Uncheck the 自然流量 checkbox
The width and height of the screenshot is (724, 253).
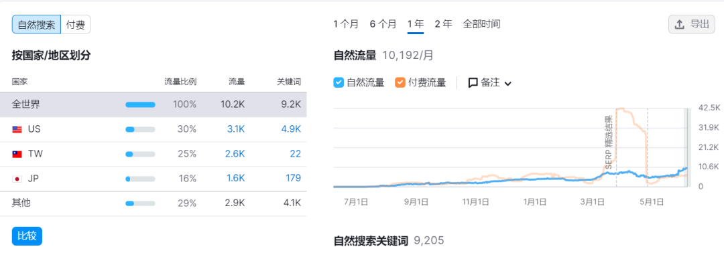[x=338, y=83]
